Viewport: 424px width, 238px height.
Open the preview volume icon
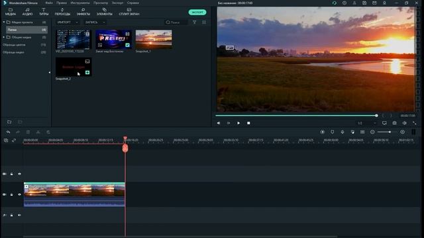405,123
